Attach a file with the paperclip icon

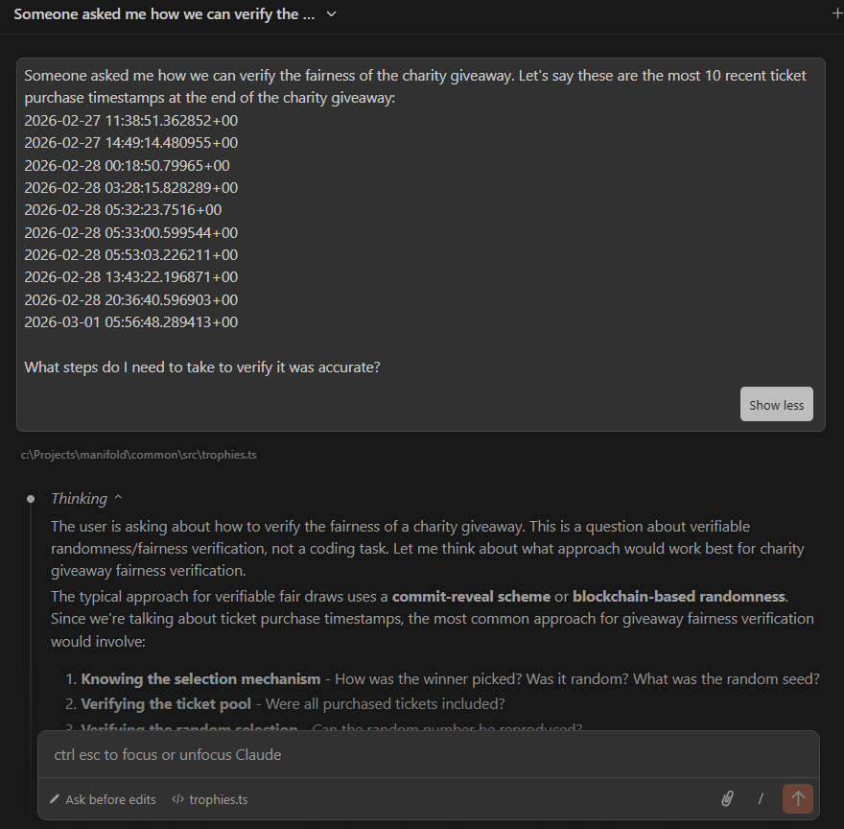pyautogui.click(x=728, y=798)
